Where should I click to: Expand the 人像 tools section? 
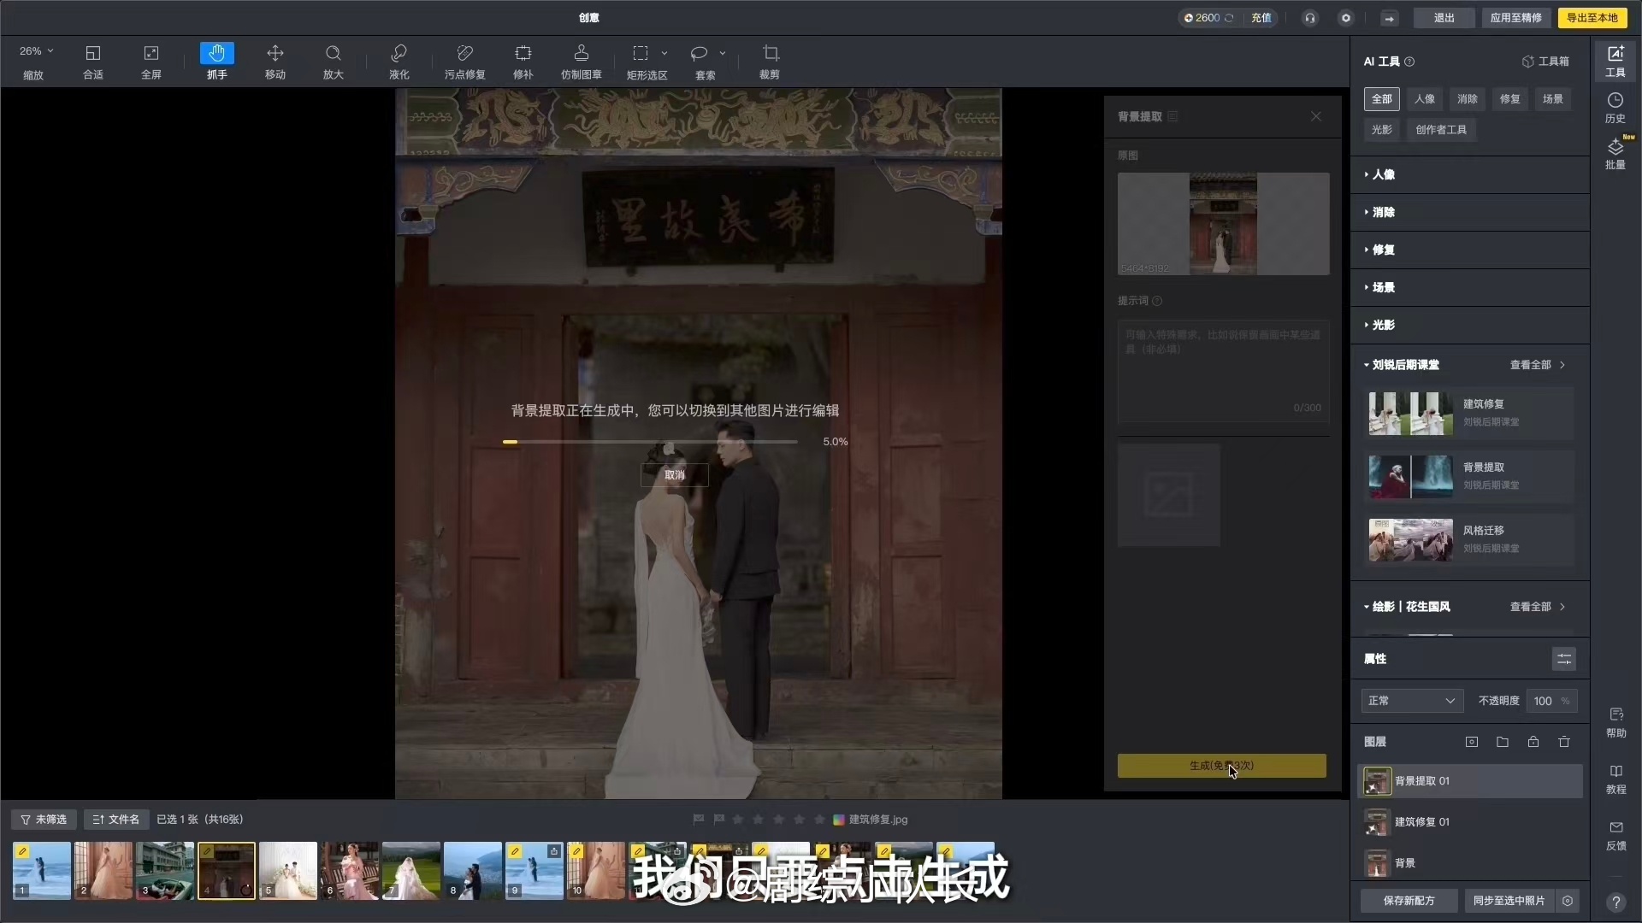pos(1384,174)
